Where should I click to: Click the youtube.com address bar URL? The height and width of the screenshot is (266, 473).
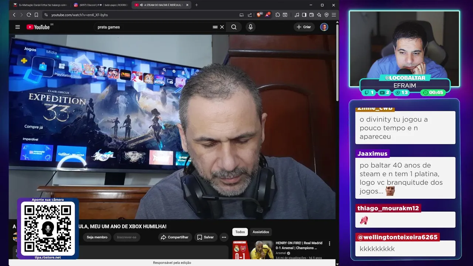point(79,15)
